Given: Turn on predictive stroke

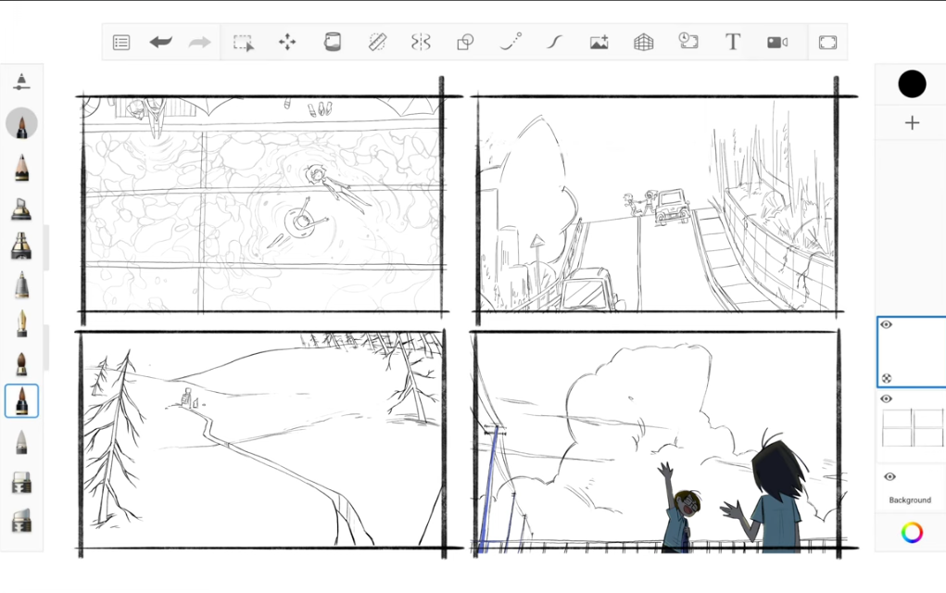Looking at the screenshot, I should pos(511,42).
